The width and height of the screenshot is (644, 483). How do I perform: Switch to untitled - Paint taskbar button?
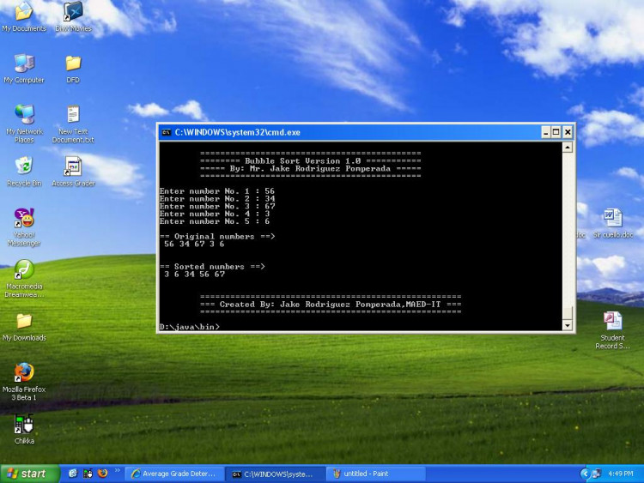click(375, 474)
